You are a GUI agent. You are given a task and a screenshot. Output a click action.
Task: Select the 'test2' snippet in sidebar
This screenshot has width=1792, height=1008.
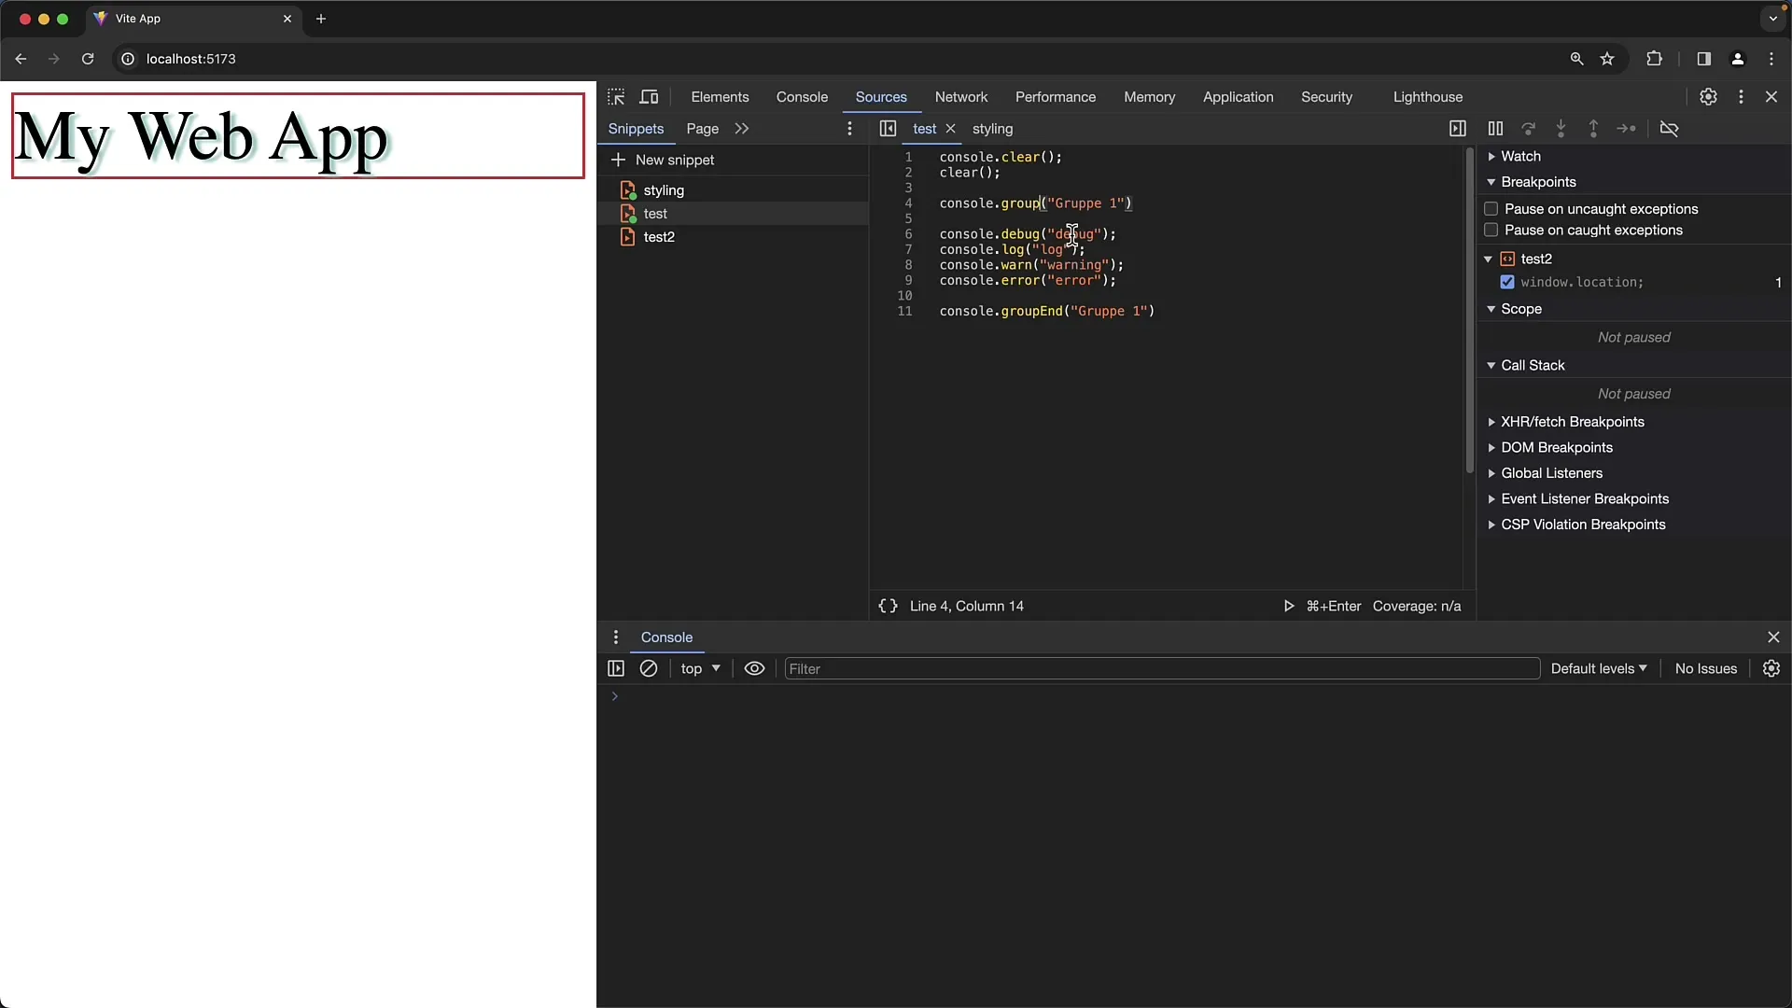click(660, 236)
